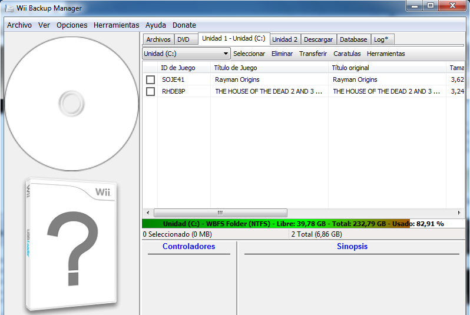Select THE HOUSE OF THE DEAD game title
This screenshot has height=315, width=470.
pyautogui.click(x=269, y=91)
